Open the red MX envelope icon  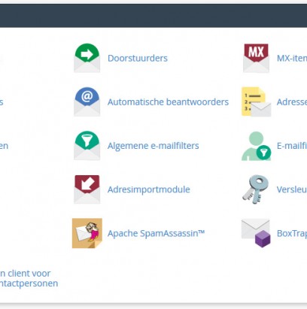coord(256,58)
